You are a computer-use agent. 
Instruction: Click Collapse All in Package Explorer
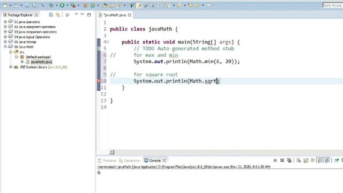[x=51, y=15]
